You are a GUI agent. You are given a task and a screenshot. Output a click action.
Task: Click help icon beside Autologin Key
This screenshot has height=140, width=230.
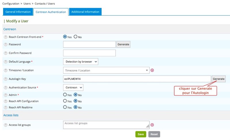[5, 79]
